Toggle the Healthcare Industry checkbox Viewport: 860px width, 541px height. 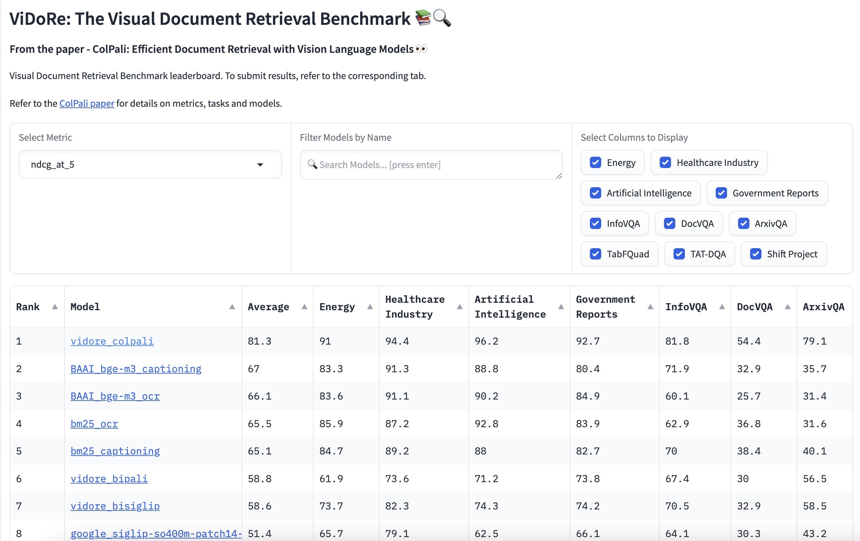[665, 162]
